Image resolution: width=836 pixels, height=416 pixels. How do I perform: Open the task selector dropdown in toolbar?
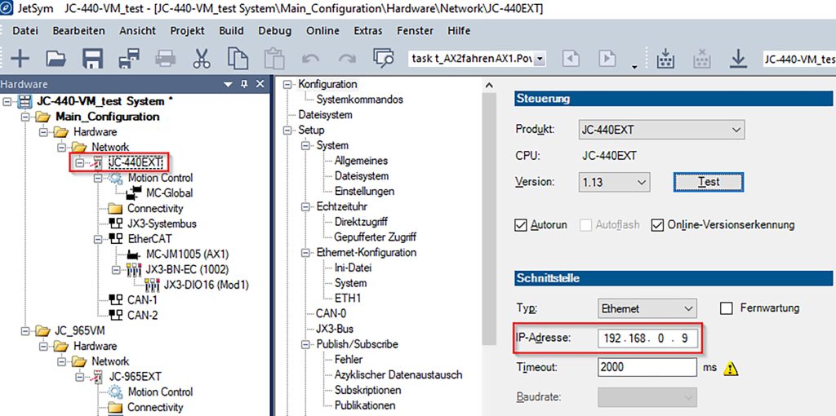coord(540,59)
